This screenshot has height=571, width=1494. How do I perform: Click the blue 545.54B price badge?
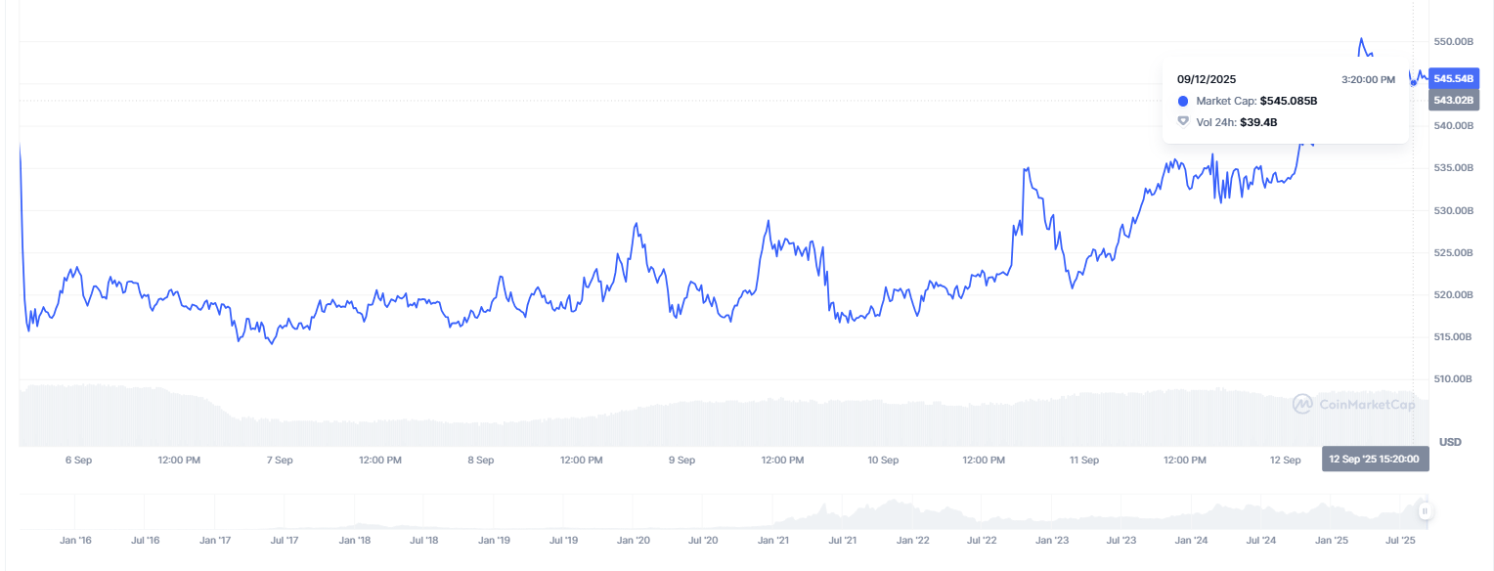pyautogui.click(x=1456, y=77)
